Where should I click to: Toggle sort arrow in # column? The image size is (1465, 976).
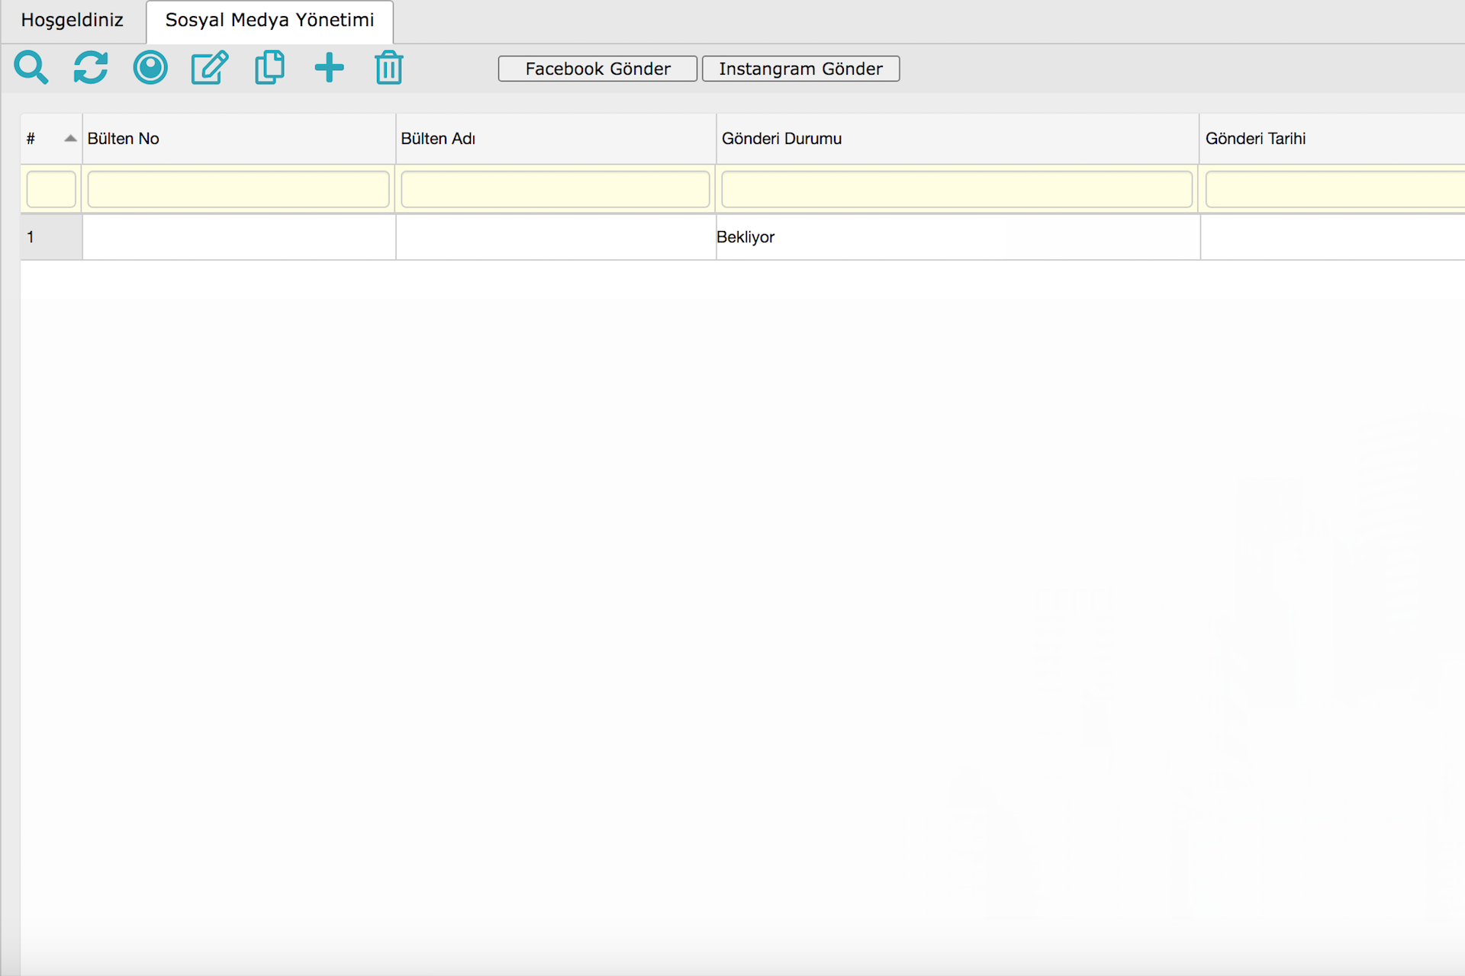(70, 139)
